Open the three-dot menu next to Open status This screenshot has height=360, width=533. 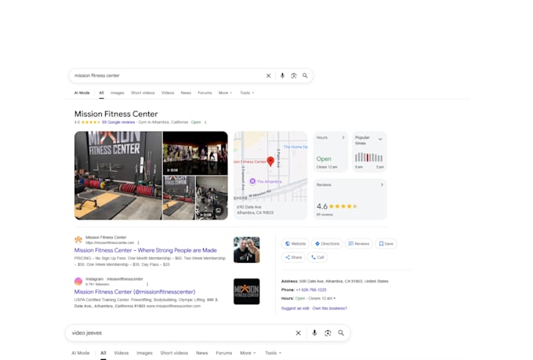(205, 122)
